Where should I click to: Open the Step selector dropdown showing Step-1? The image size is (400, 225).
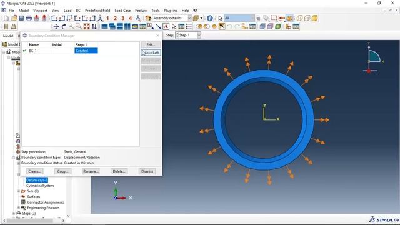(199, 35)
